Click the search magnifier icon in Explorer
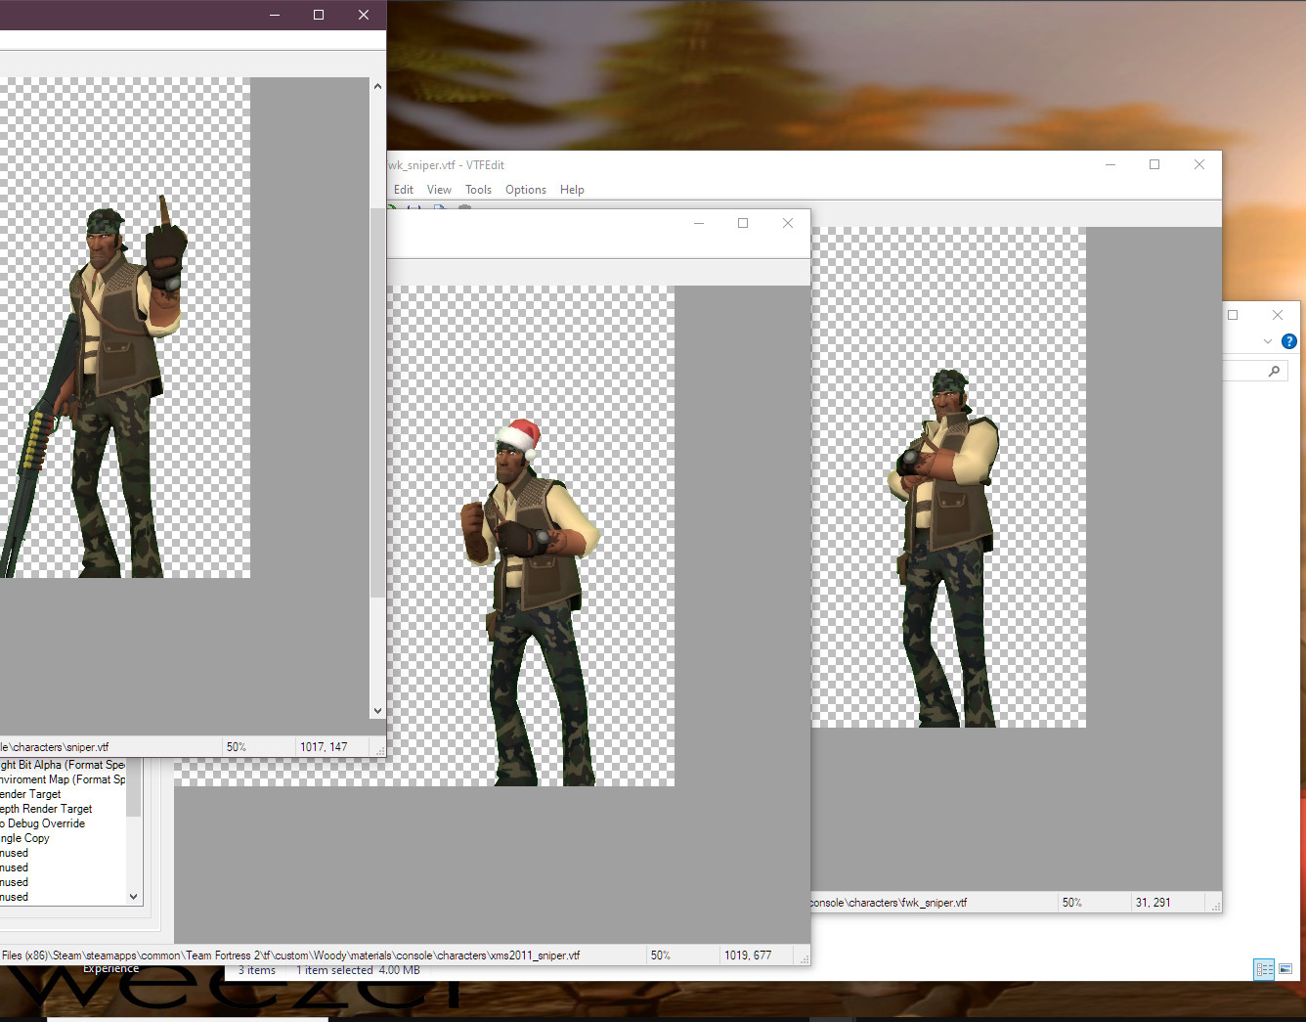Screen dimensions: 1306x1022 (x=1273, y=370)
